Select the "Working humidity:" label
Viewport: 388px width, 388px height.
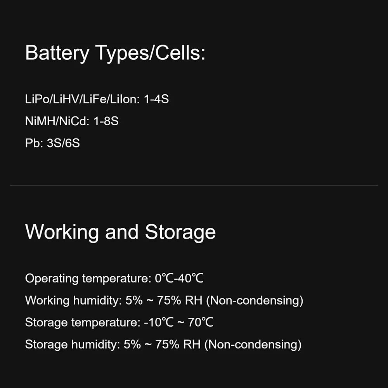point(73,300)
